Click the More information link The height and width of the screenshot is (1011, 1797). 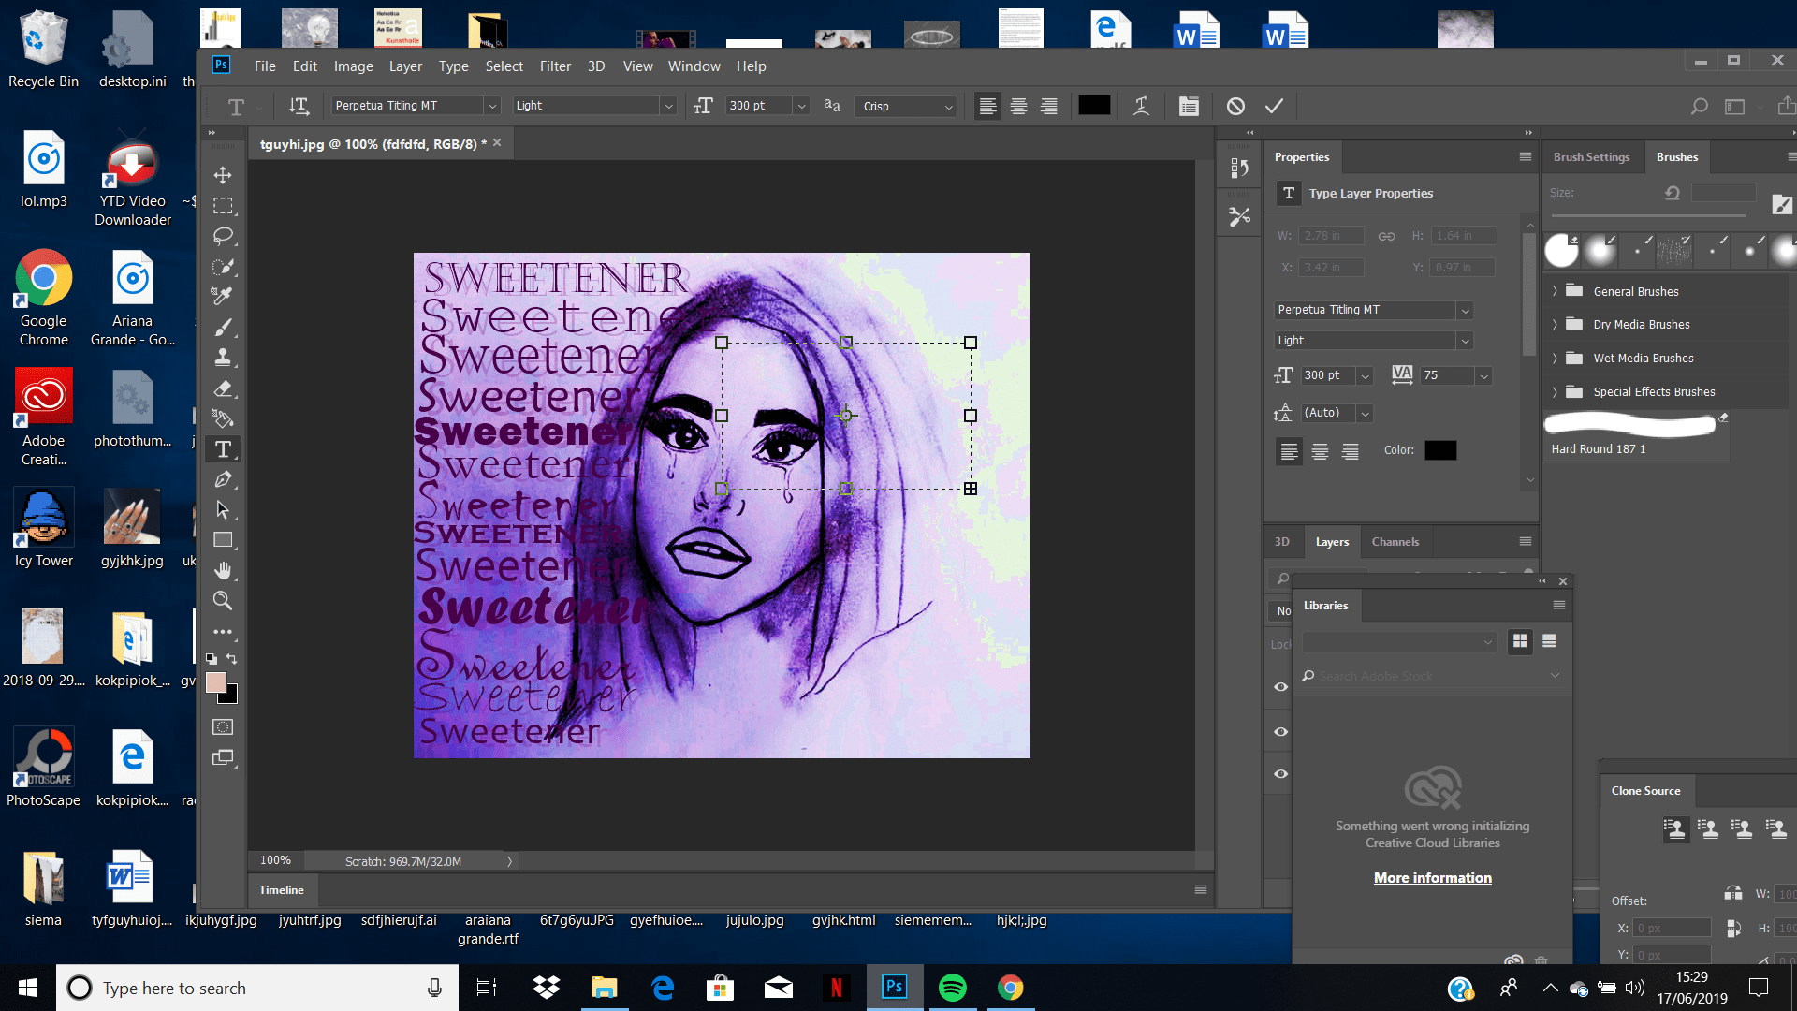(1432, 878)
